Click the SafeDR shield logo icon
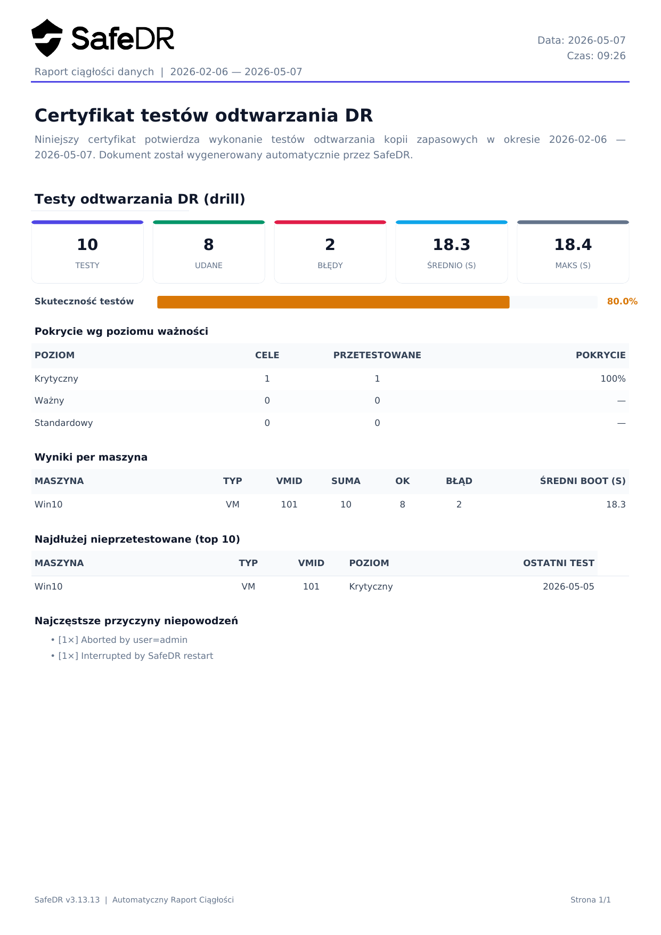Viewport: 661px width, 935px height. pyautogui.click(x=47, y=38)
